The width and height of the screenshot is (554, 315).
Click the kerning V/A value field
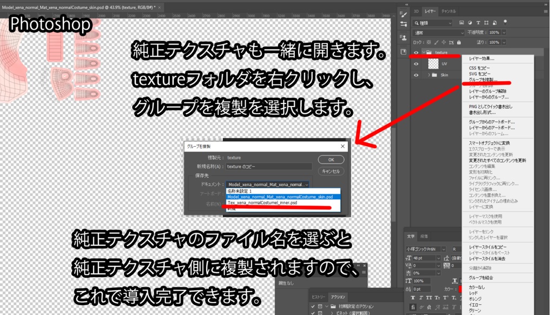coord(424,266)
